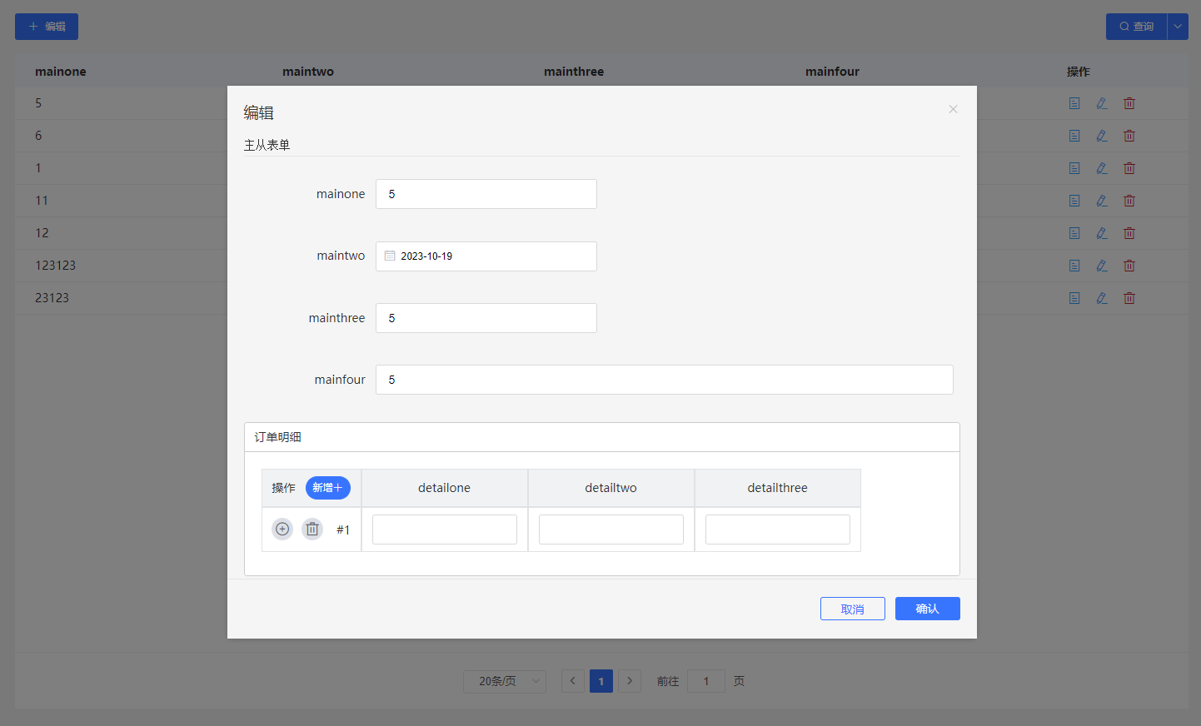Click the calendar icon in the maintwo field
Viewport: 1201px width, 726px height.
click(x=390, y=256)
